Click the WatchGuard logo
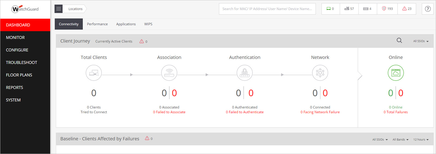This screenshot has height=154, width=436. (x=25, y=9)
